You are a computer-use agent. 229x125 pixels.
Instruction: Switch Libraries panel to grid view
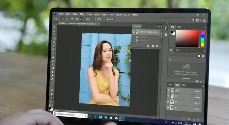pos(199,56)
